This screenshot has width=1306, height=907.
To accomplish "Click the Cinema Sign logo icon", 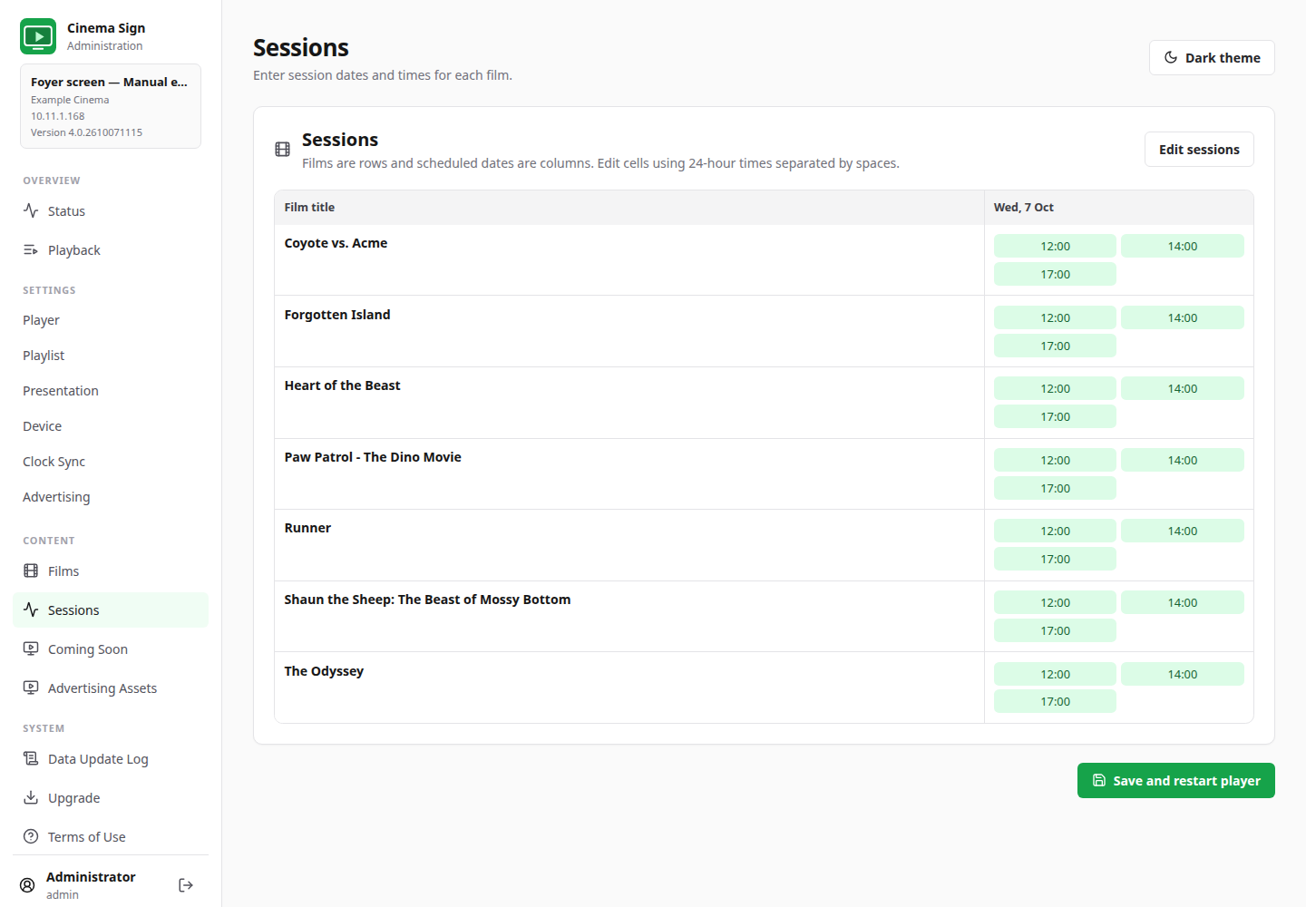I will [38, 36].
